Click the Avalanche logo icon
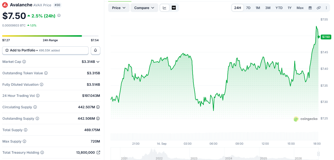334x160 pixels. [5, 5]
